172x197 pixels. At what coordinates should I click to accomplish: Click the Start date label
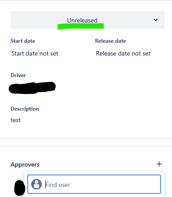pos(23,41)
